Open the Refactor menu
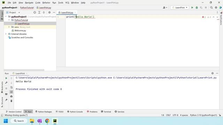 point(46,2)
